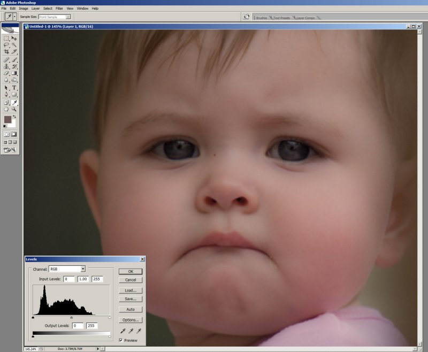Screen dimensions: 428x352
Task: Select the Type tool
Action: click(14, 88)
